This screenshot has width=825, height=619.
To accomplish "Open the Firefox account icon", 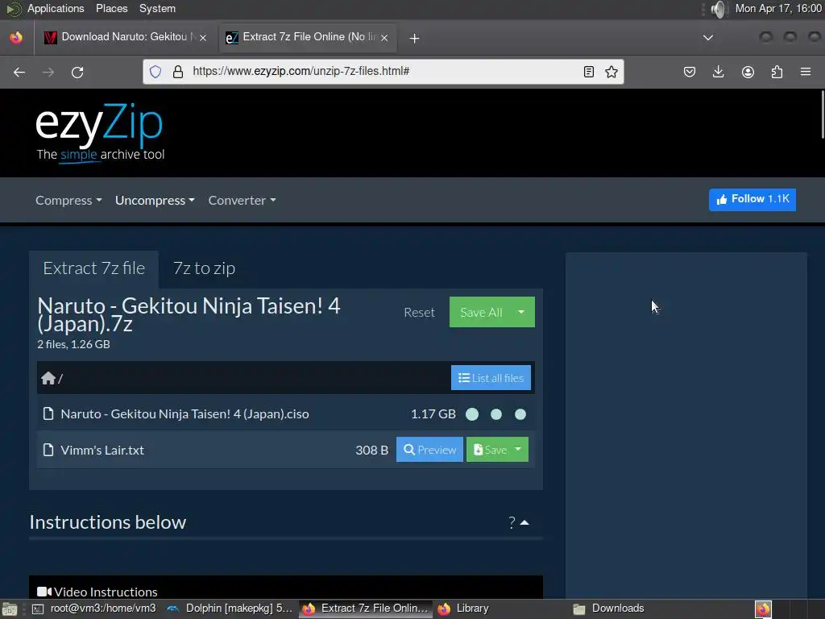I will (748, 72).
